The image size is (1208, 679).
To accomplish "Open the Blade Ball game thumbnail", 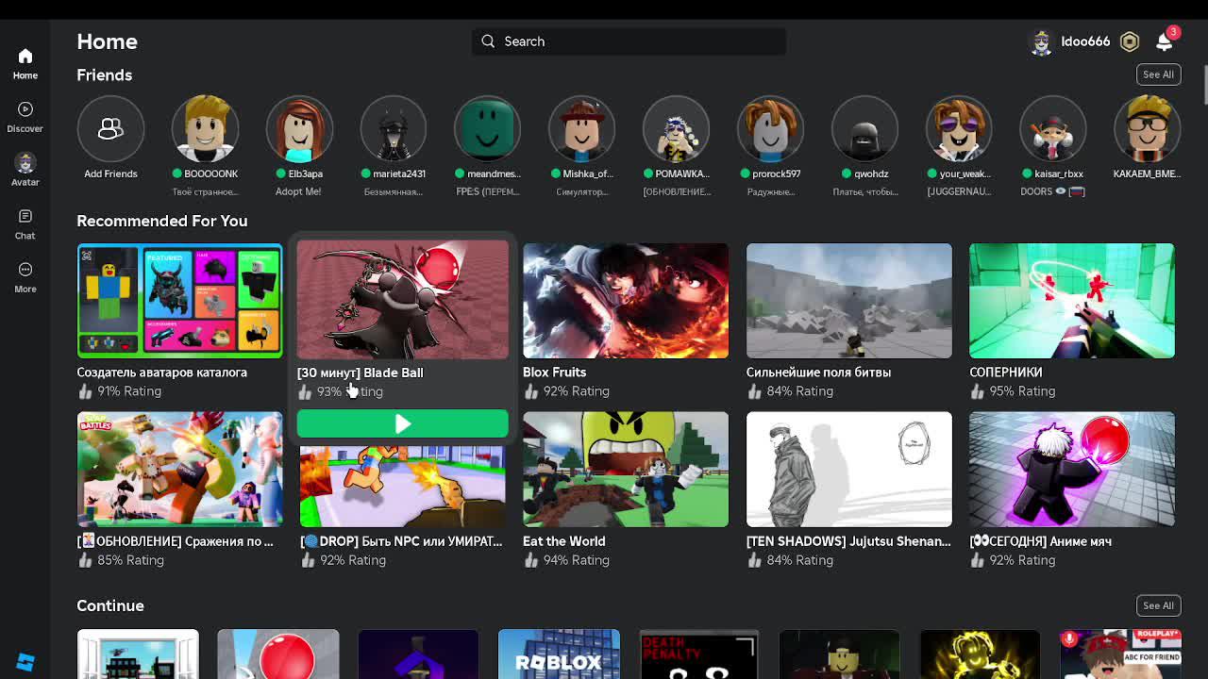I will coord(402,299).
